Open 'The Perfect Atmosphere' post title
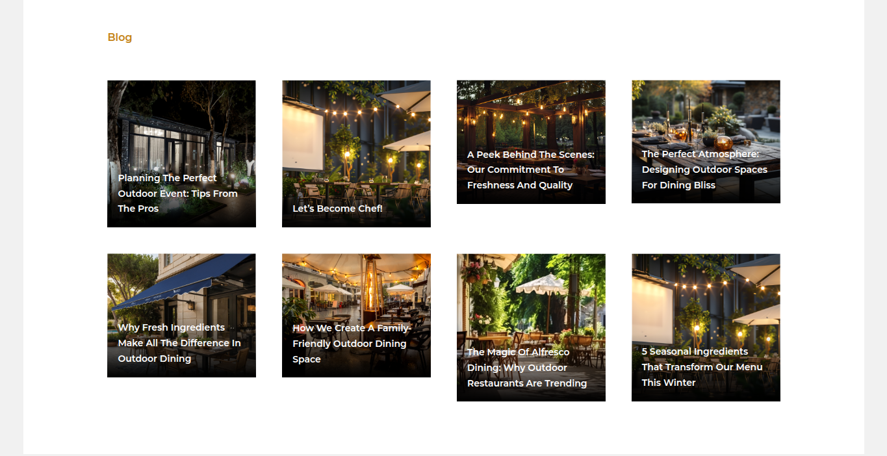The height and width of the screenshot is (456, 887). point(704,170)
